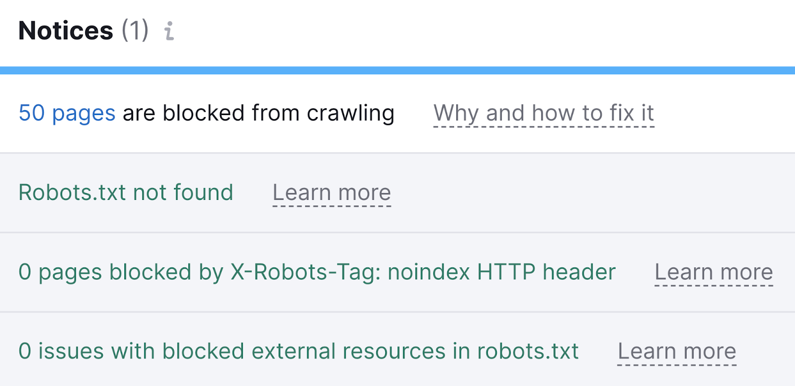Select the X-Robots-Tag noindex header notice row
This screenshot has height=386, width=795.
tap(317, 272)
